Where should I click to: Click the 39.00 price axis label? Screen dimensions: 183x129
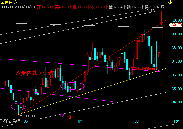point(177,34)
